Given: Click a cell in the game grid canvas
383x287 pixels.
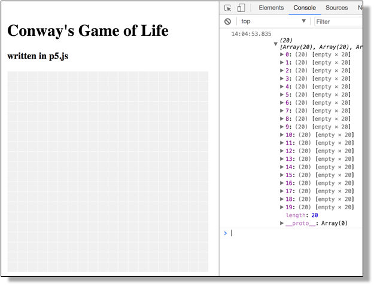Looking at the screenshot, I should (x=108, y=172).
